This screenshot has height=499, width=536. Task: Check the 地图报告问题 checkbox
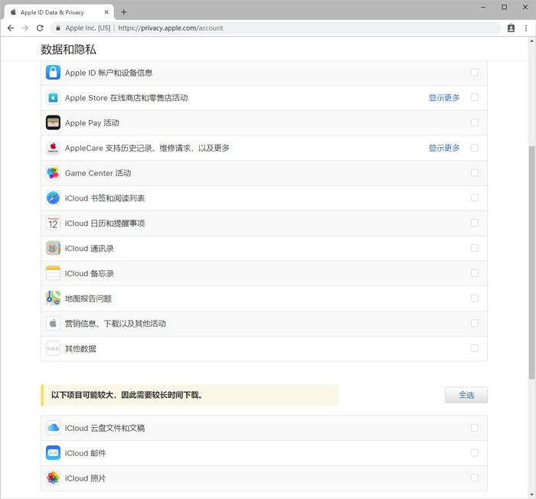475,298
